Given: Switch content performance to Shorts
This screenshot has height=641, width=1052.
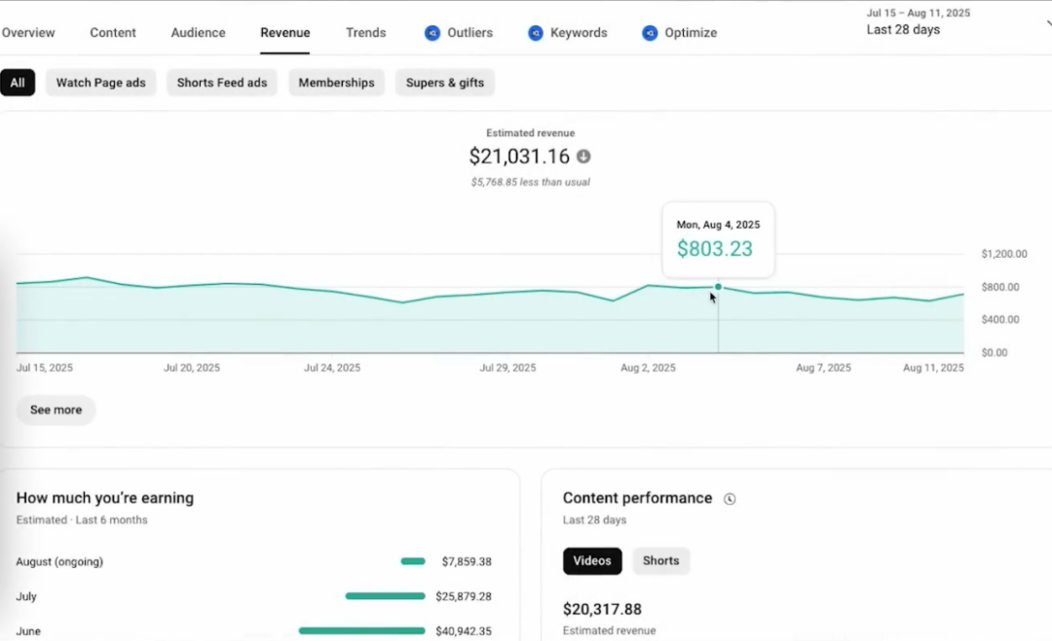Looking at the screenshot, I should click(660, 560).
